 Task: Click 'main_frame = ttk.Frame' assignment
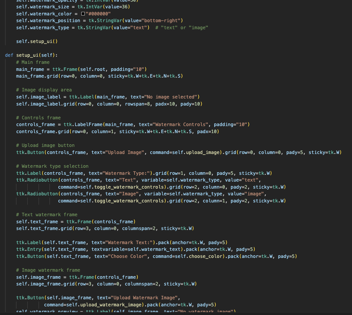tap(81, 69)
